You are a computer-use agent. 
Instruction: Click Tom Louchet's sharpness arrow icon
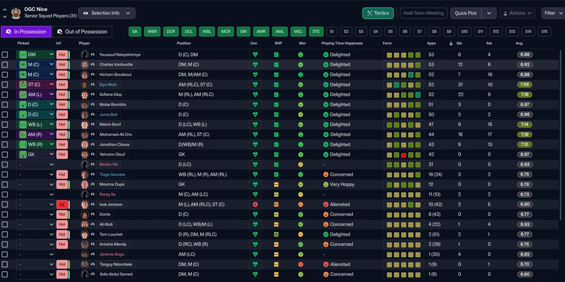(276, 234)
